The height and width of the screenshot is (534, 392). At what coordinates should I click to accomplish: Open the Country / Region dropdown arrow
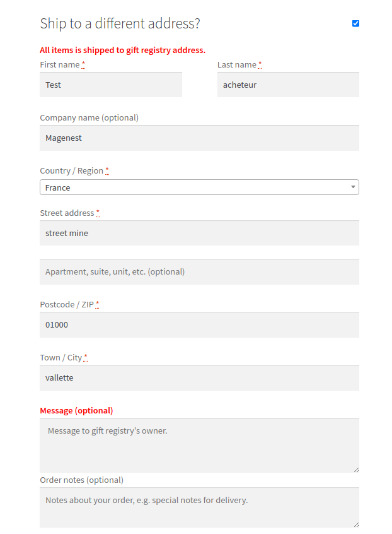click(x=354, y=187)
